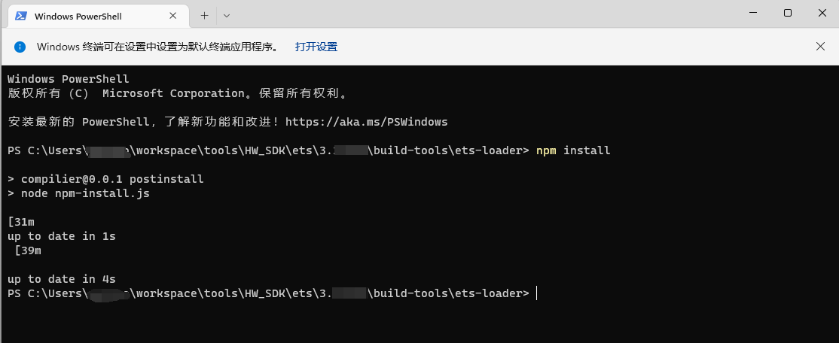Click the 'up to date in 4s' line
Viewport: 839px width, 343px height.
[62, 279]
